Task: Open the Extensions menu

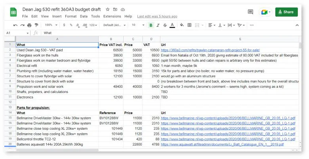Action: [112, 16]
